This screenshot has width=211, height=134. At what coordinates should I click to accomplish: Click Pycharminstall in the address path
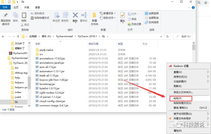click(64, 36)
